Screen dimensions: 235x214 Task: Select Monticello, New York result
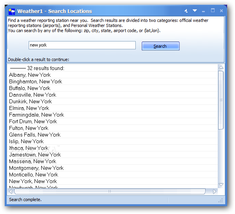(x=113, y=174)
